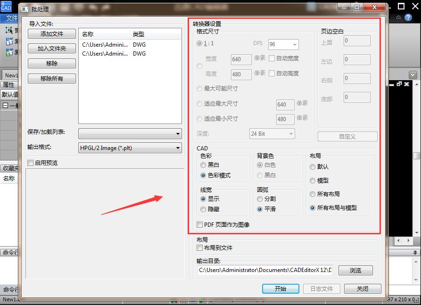
Task: Click the batch processing icon in dialog title bar
Action: click(25, 8)
